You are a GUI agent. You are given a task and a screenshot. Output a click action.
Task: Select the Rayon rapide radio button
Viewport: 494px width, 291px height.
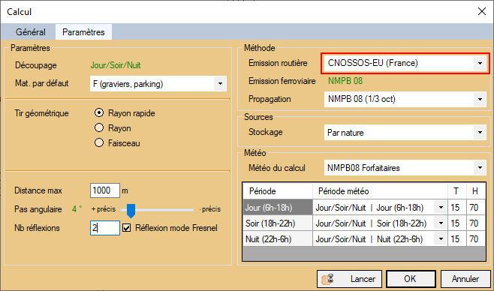pyautogui.click(x=99, y=112)
